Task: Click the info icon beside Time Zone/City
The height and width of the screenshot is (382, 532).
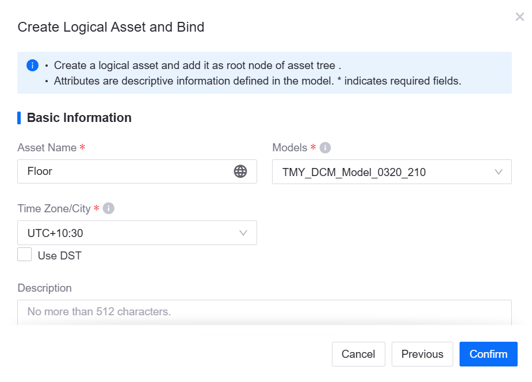Action: click(108, 208)
